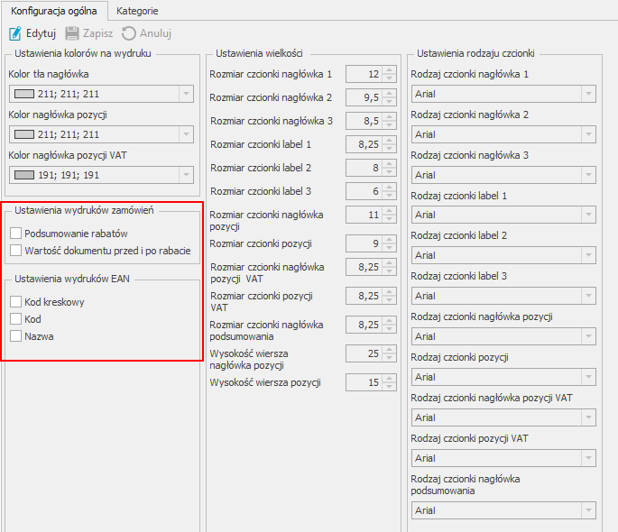Click the Edytuj button label
The height and width of the screenshot is (532, 618).
click(x=41, y=33)
